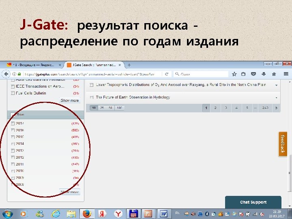
Task: Switch to Microsoft Word on the taskbar
Action: [x=164, y=214]
